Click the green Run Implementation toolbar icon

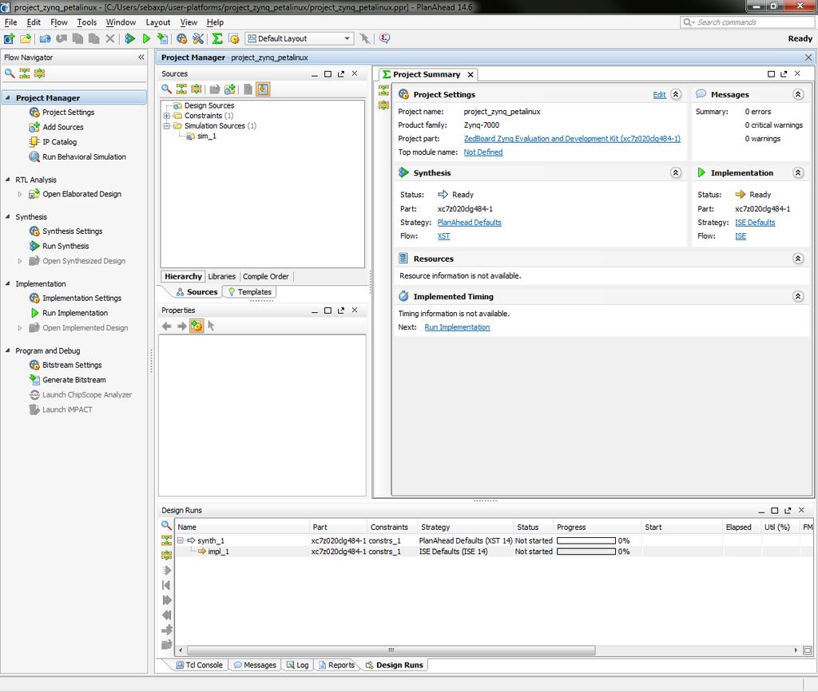tap(146, 38)
